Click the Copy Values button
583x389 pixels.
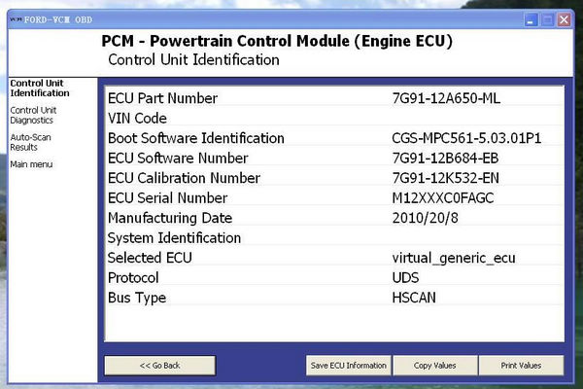(x=433, y=366)
